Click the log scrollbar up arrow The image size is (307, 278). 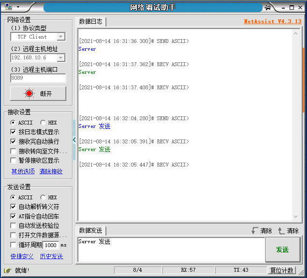[296, 34]
